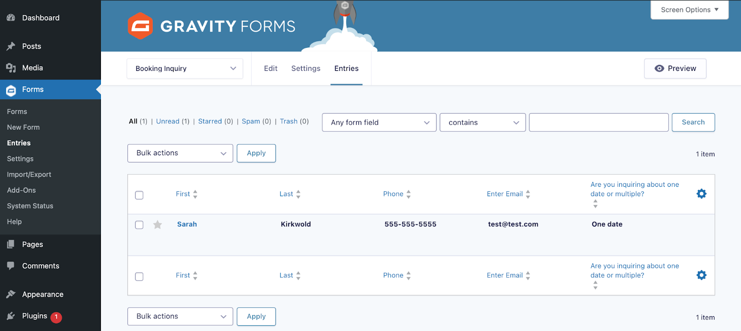Click the Forms menu icon in sidebar
Screen dimensions: 741x331
point(11,90)
